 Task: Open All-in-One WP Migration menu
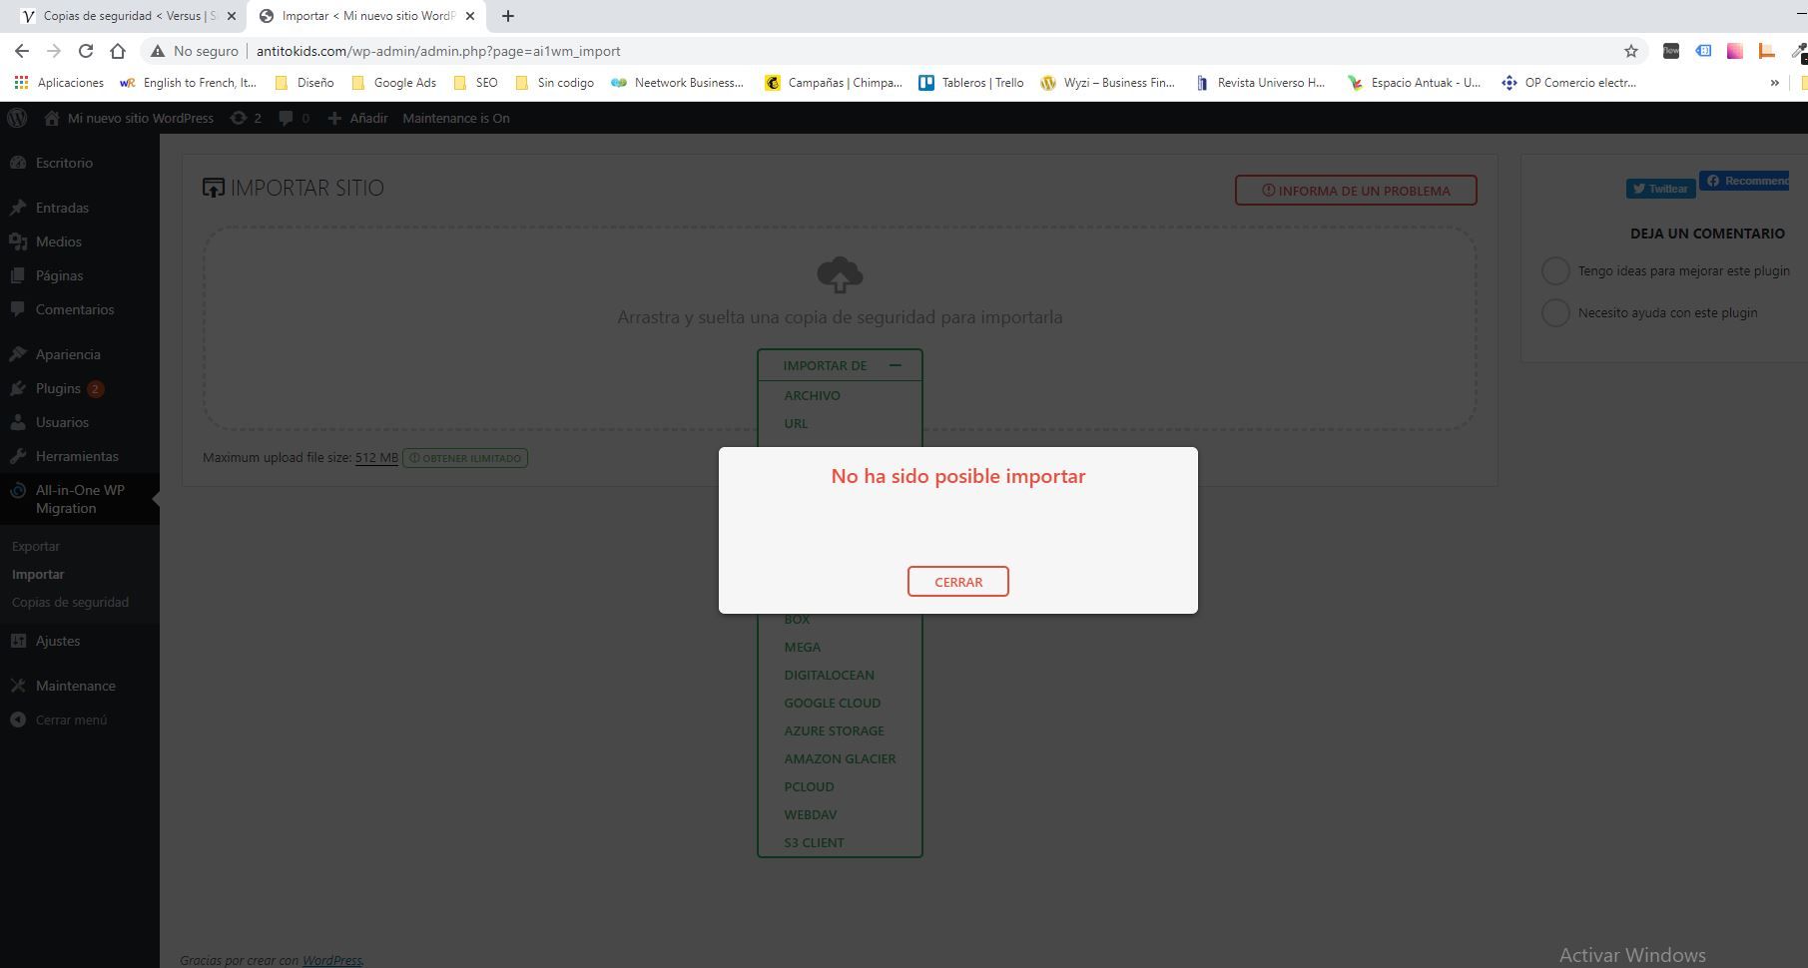click(x=80, y=499)
